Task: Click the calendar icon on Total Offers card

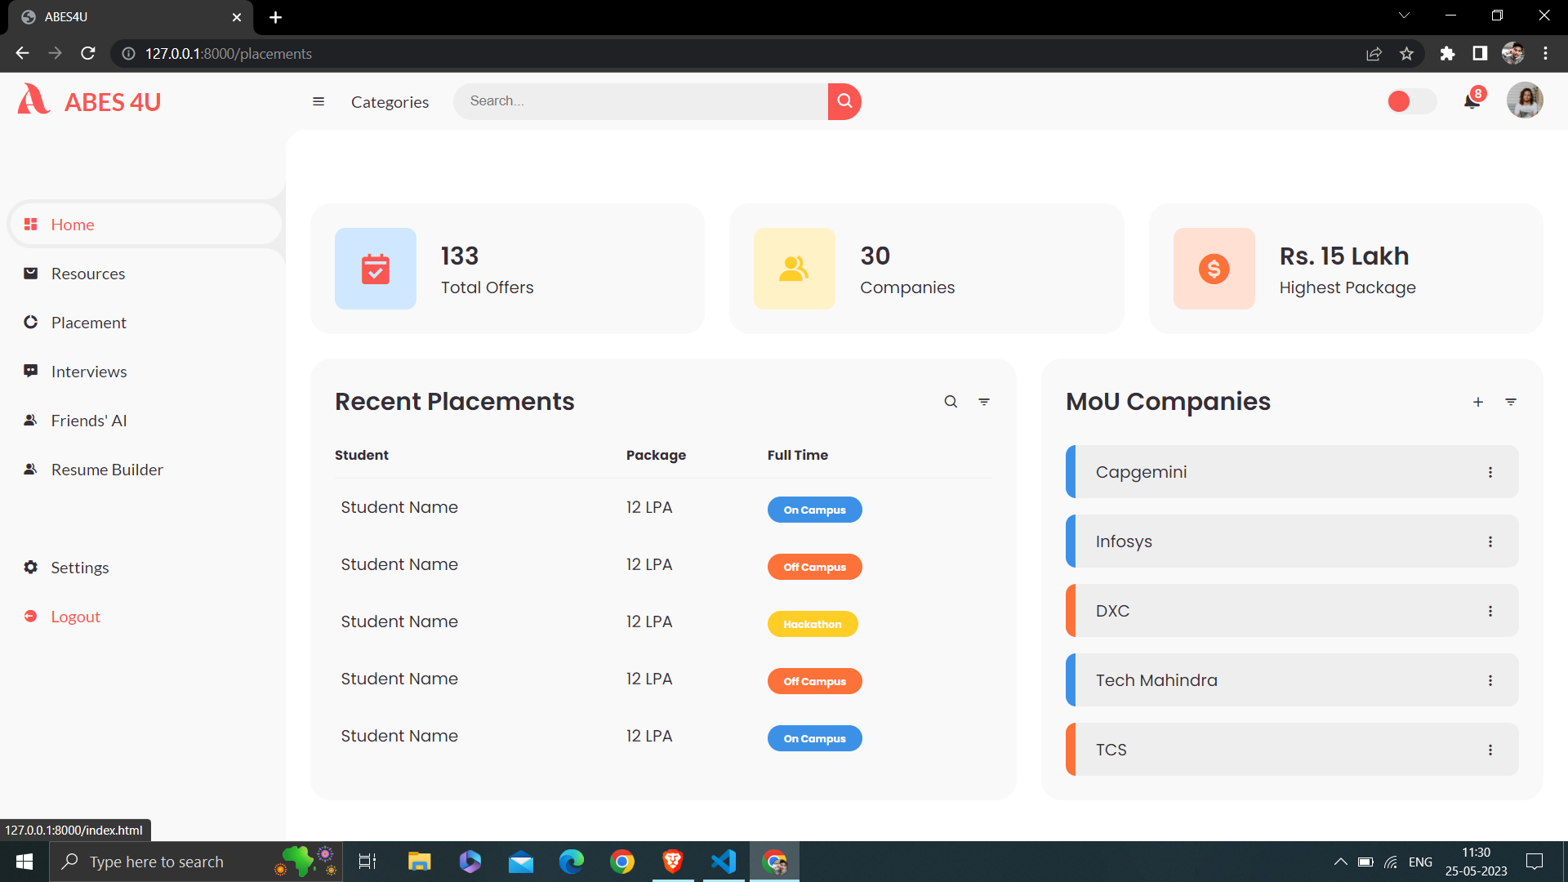Action: [x=376, y=269]
